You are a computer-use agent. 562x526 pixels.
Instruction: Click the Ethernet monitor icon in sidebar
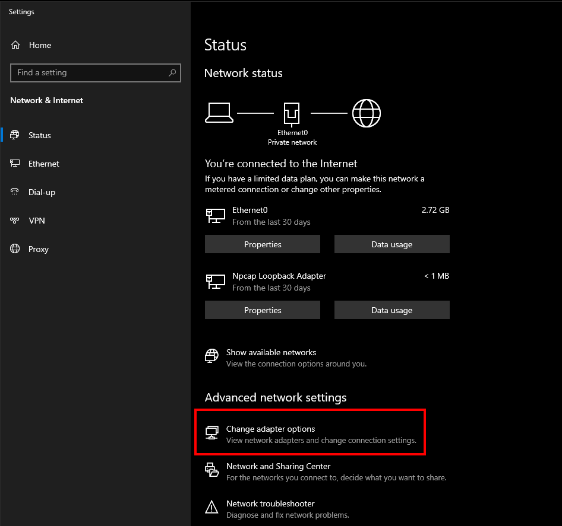tap(15, 164)
